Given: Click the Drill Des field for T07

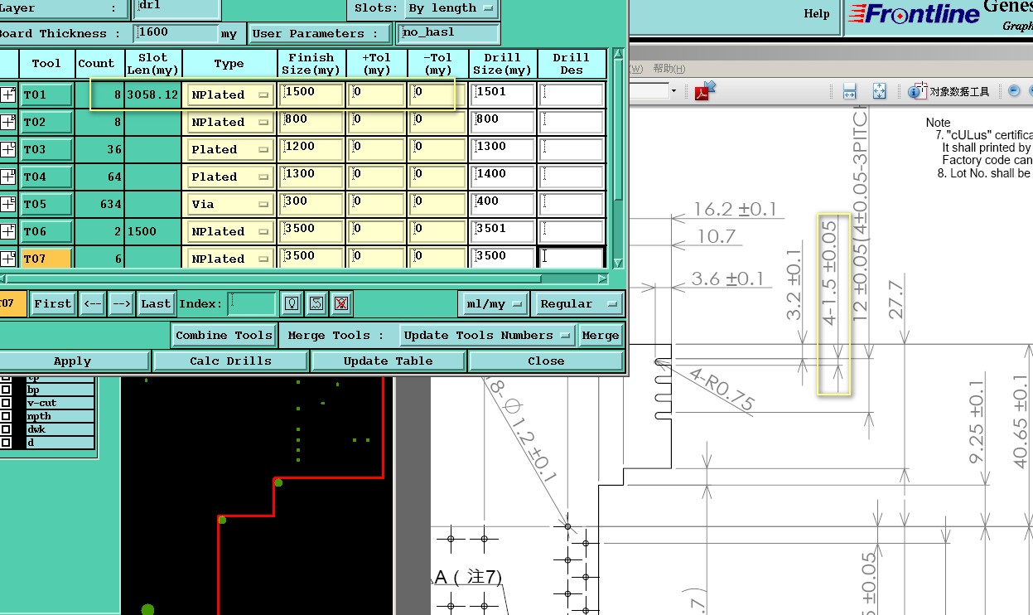Looking at the screenshot, I should coord(572,258).
